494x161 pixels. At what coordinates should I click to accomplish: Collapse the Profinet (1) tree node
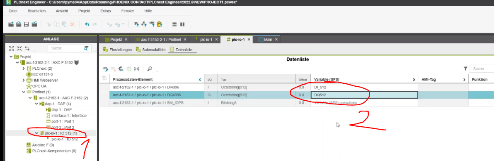24,92
